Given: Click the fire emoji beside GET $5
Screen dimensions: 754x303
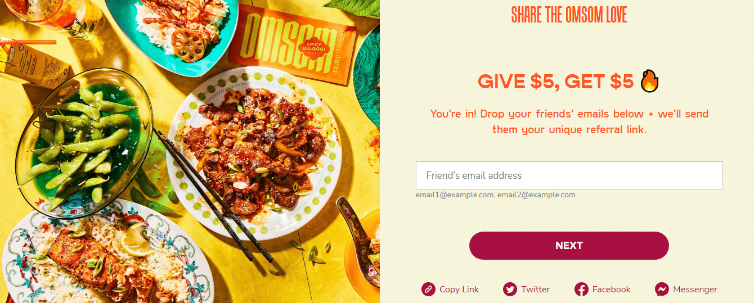Looking at the screenshot, I should coord(649,82).
